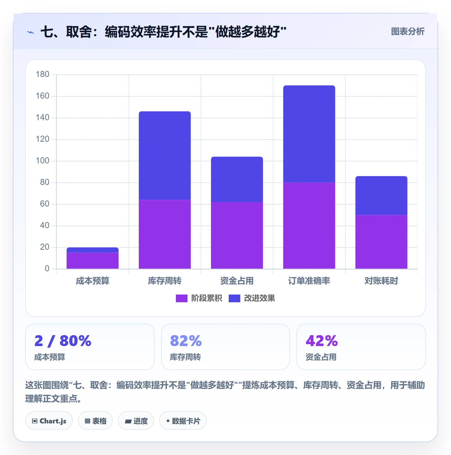Click the description paragraph starting 这张图围绕
The width and height of the screenshot is (451, 455).
click(x=225, y=392)
